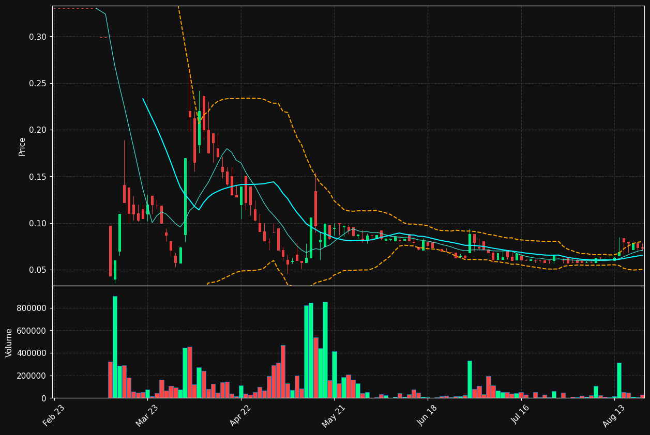650x435 pixels.
Task: Click the 0.10 price axis label
Action: pos(37,223)
